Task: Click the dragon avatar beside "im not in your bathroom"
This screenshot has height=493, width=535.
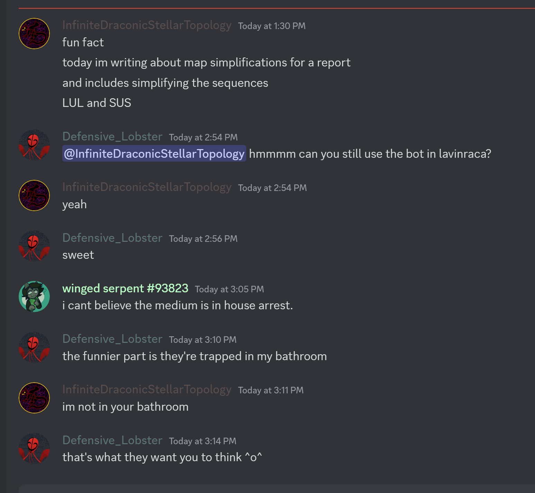Action: tap(34, 398)
